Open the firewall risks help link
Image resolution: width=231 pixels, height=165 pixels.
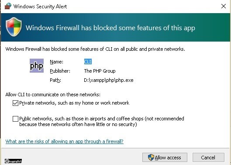pyautogui.click(x=64, y=141)
